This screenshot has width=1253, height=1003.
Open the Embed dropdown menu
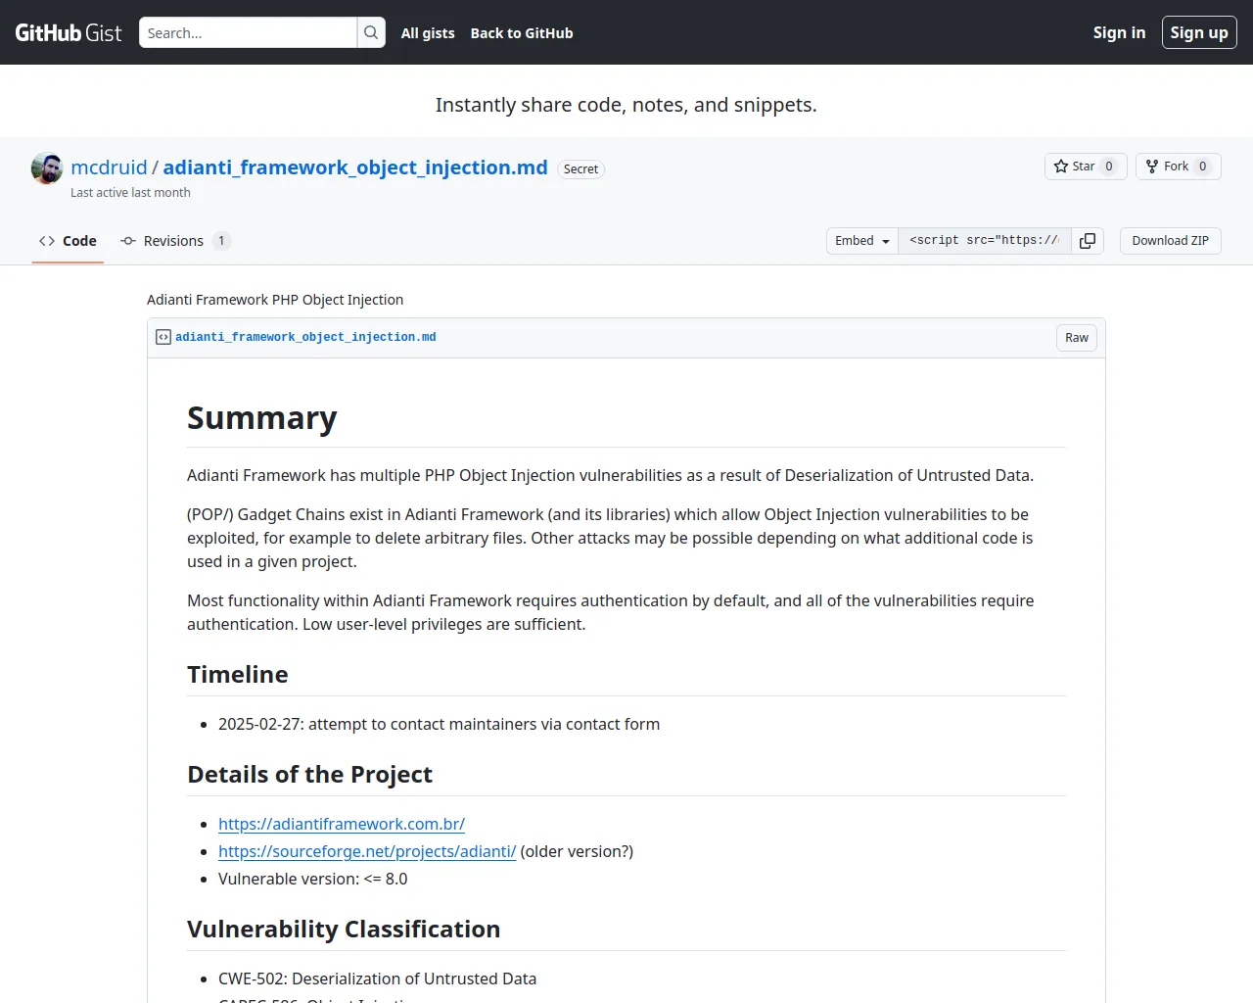click(862, 241)
